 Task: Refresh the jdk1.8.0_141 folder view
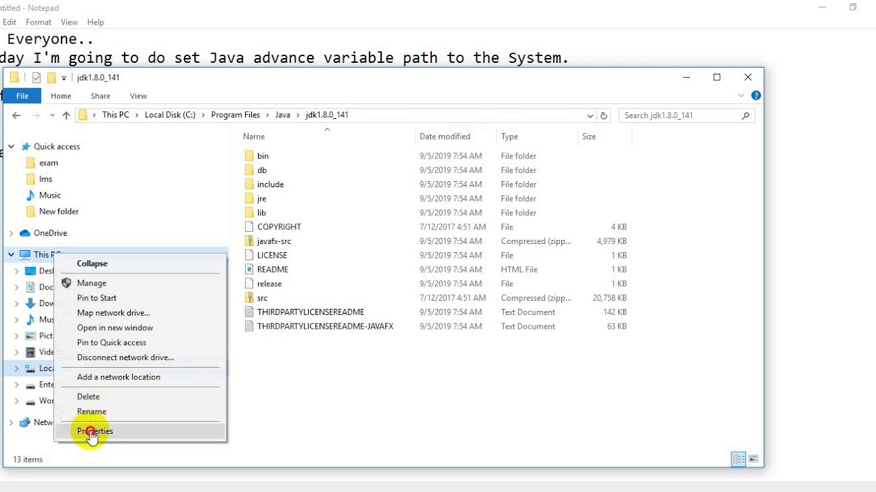click(x=604, y=115)
